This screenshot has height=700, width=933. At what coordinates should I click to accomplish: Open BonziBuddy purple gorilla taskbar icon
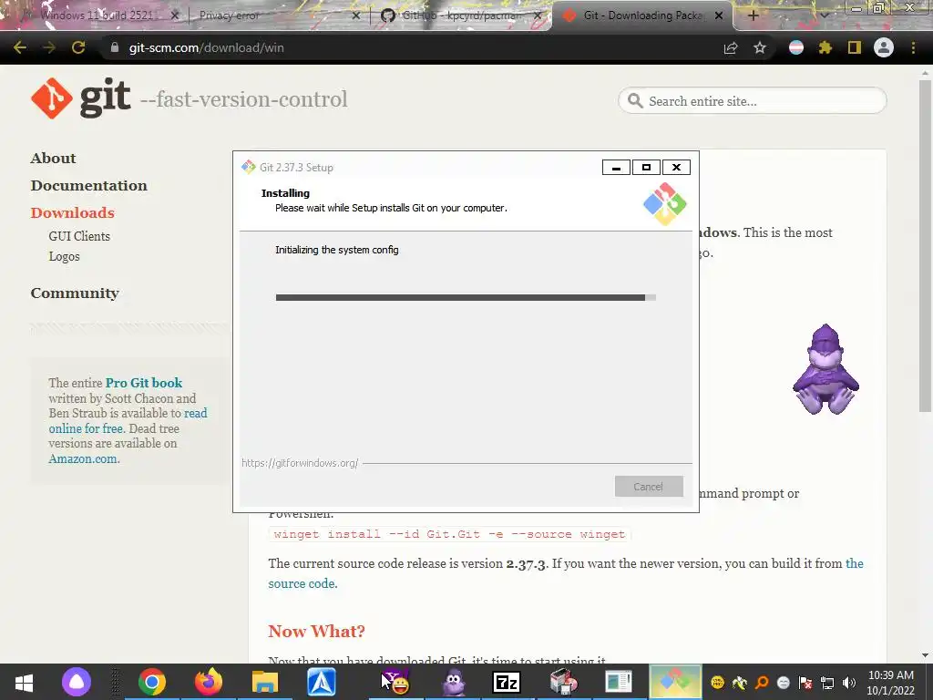pos(454,682)
